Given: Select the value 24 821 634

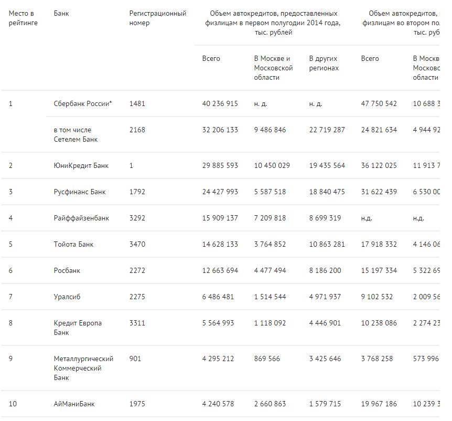Looking at the screenshot, I should click(x=379, y=130).
